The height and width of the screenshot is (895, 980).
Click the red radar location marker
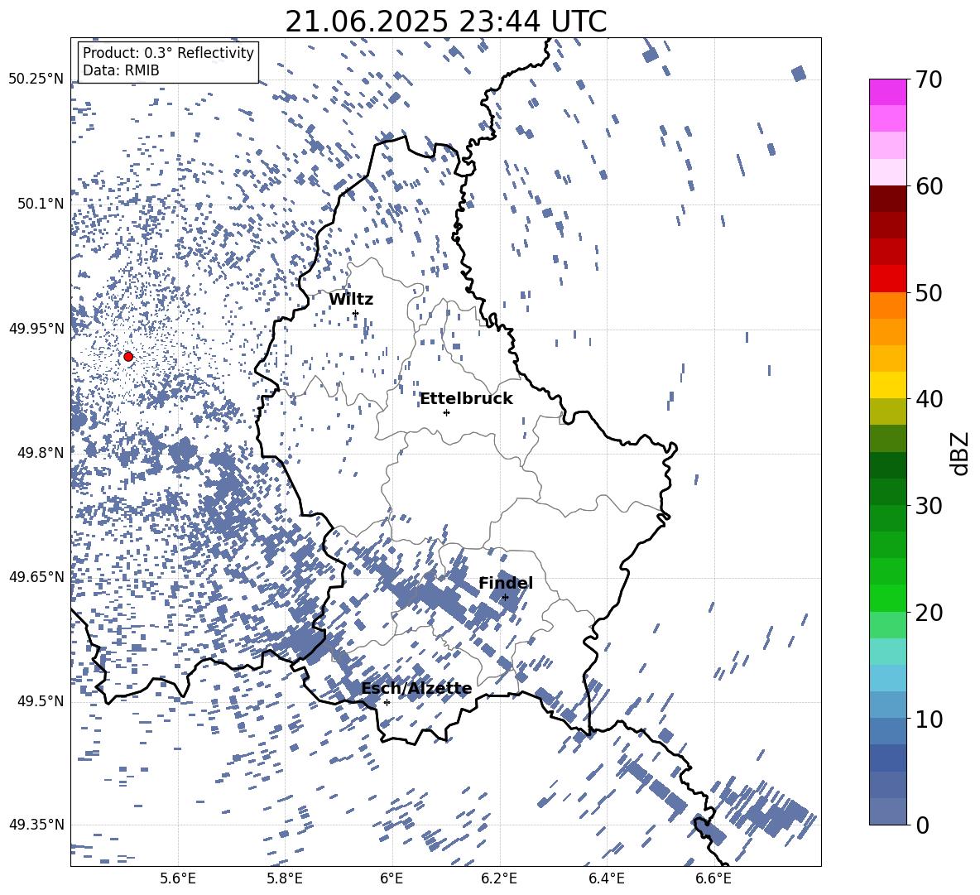click(128, 356)
